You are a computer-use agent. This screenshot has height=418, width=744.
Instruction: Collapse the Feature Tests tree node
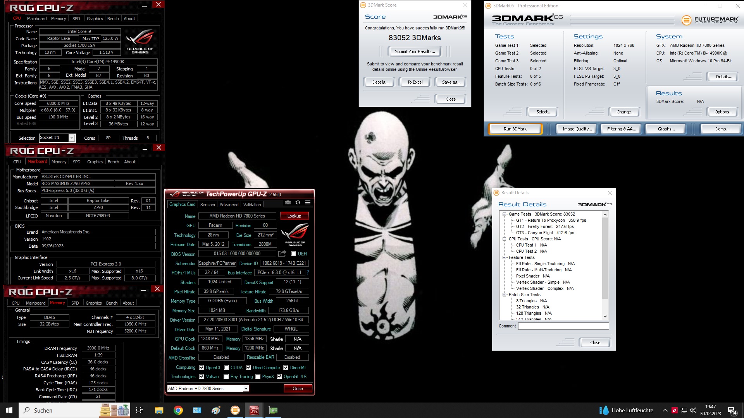pyautogui.click(x=505, y=257)
